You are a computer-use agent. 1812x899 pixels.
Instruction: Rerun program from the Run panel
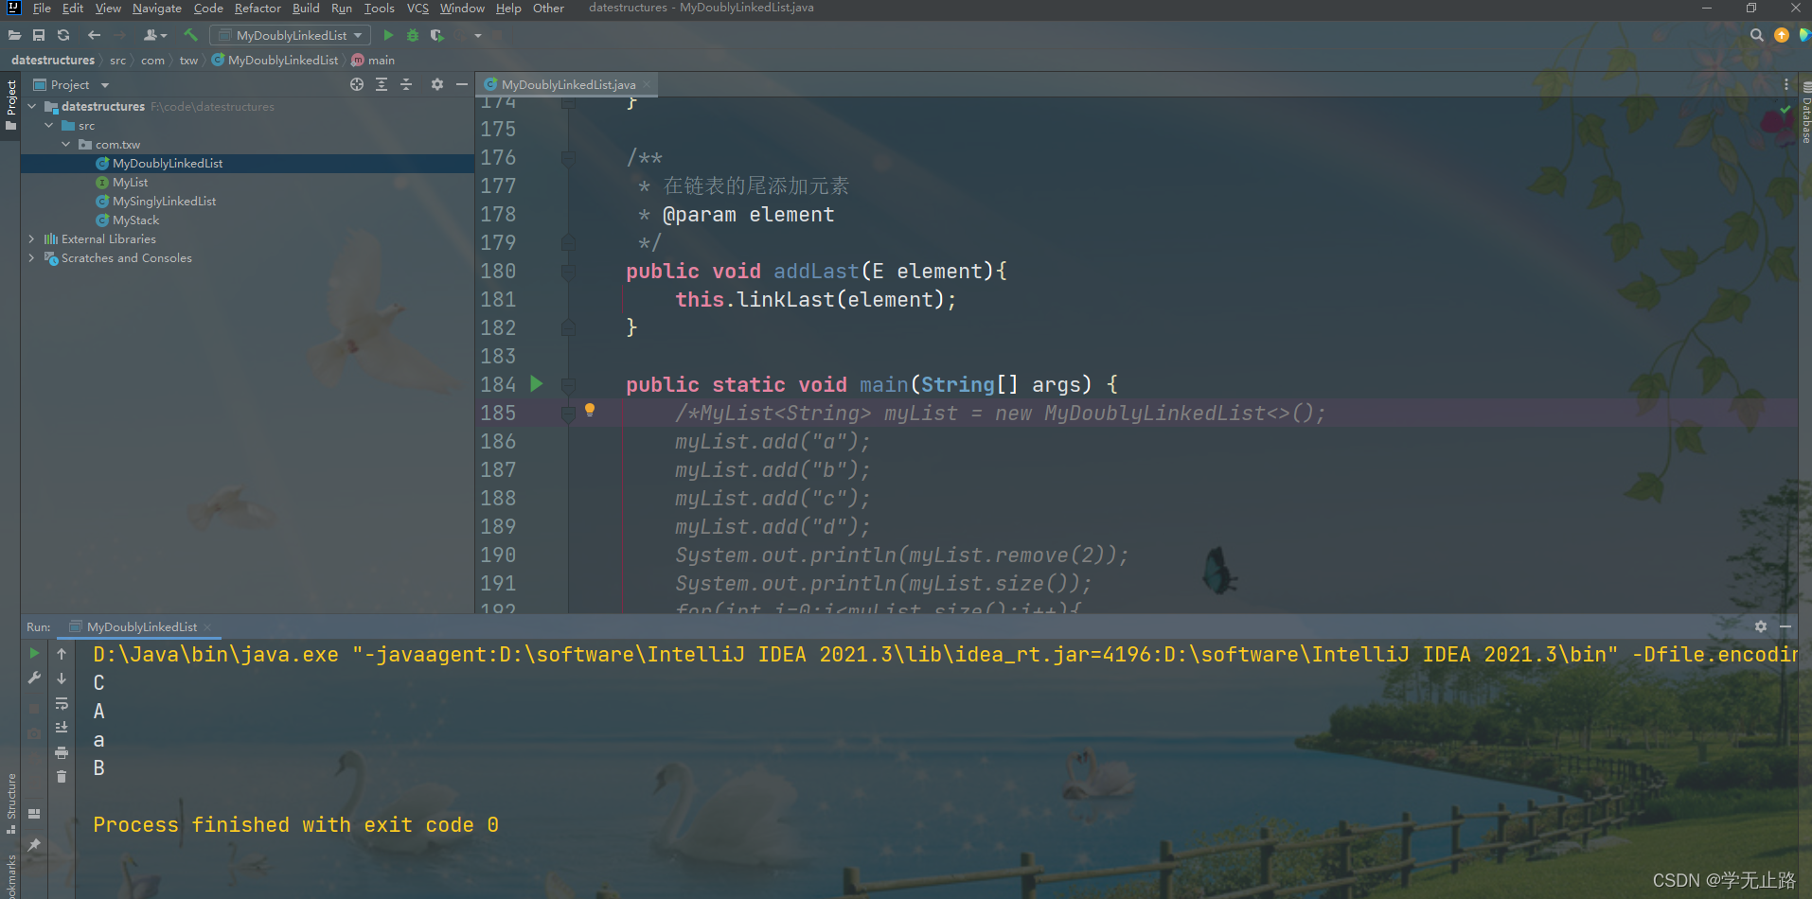pyautogui.click(x=34, y=653)
